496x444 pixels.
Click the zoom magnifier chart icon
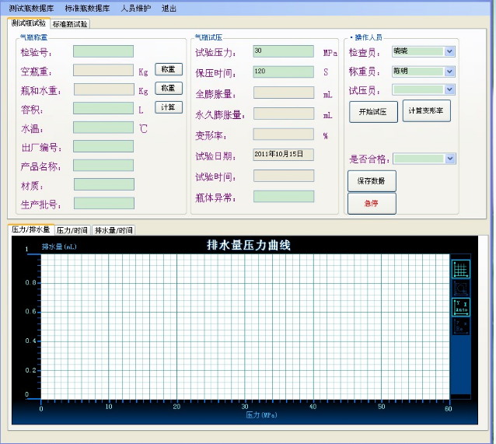pyautogui.click(x=460, y=288)
